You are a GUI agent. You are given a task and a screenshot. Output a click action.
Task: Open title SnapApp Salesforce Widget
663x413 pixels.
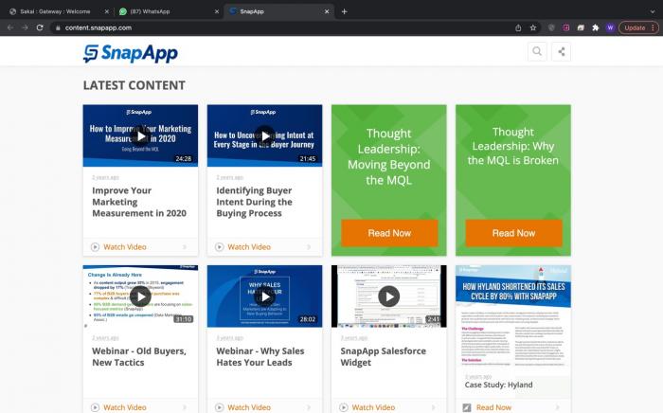coord(383,357)
